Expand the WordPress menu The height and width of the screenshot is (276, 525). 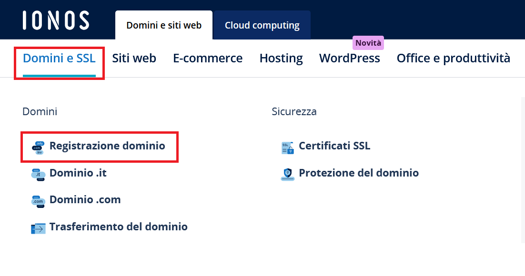pyautogui.click(x=350, y=59)
